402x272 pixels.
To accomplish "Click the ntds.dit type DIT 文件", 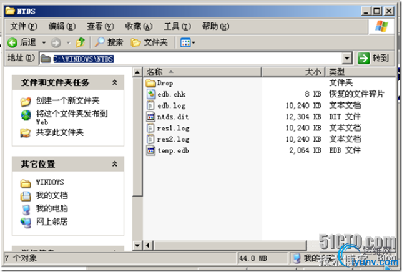I will click(345, 117).
